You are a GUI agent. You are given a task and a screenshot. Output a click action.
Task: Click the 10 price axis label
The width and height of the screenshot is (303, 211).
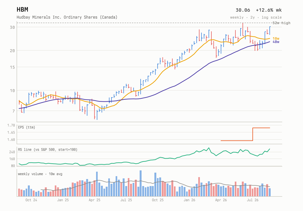[12, 91]
